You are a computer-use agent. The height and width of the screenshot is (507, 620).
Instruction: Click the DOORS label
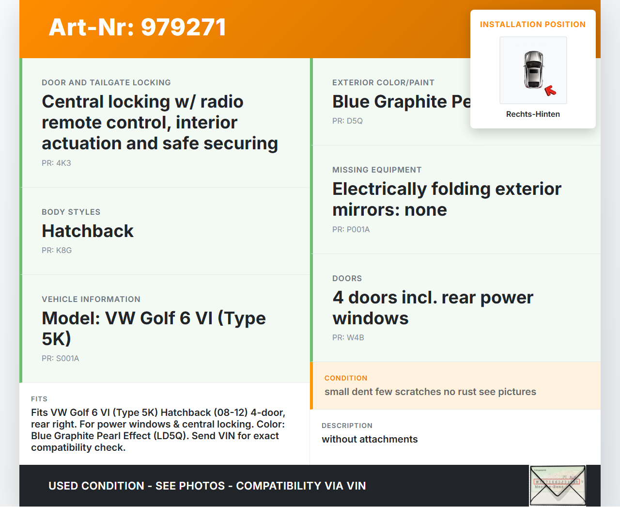[347, 278]
